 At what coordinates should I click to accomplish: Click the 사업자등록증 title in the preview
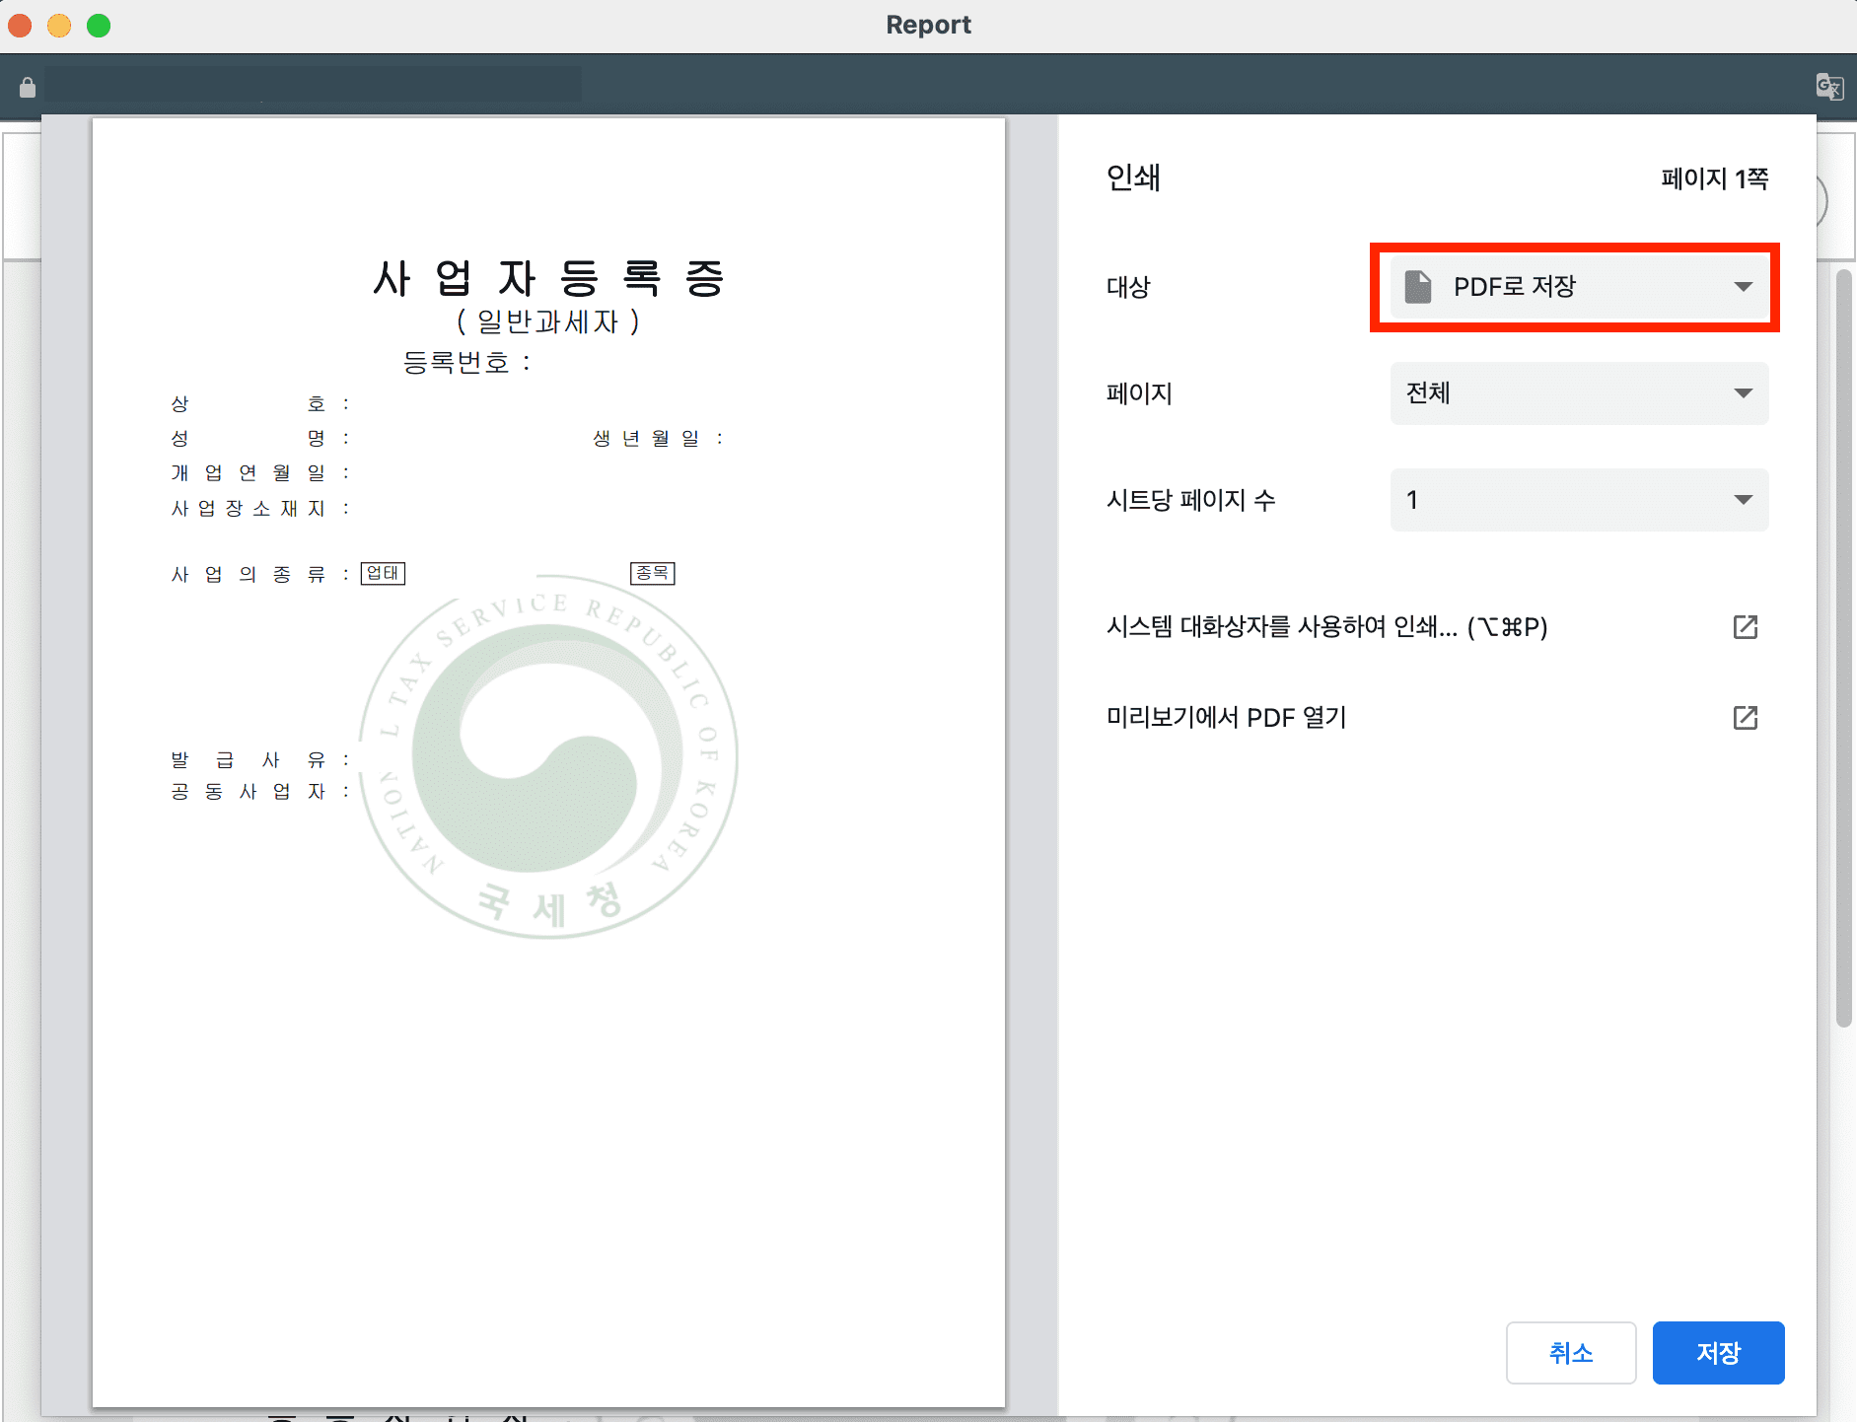pyautogui.click(x=548, y=278)
